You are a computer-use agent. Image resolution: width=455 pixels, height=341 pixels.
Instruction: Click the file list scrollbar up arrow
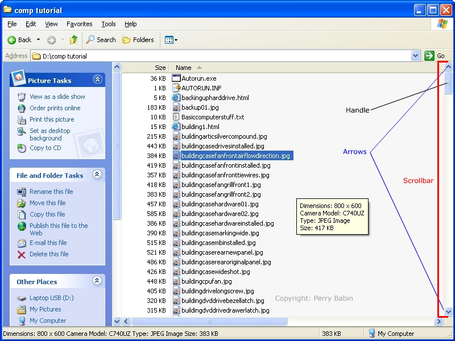[x=448, y=67]
